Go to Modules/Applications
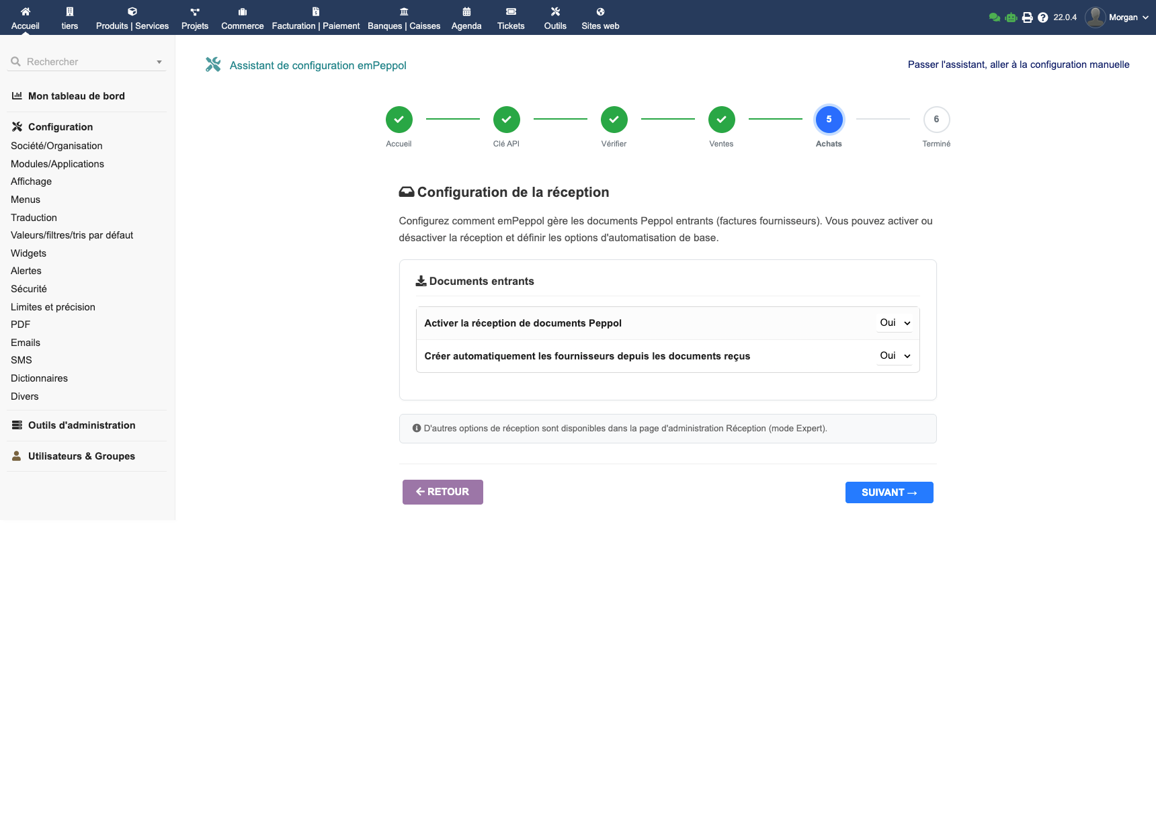Screen dimensions: 1156x819 [x=57, y=164]
